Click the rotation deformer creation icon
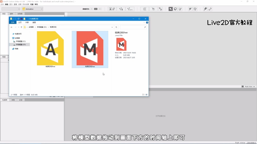 [x=153, y=9]
